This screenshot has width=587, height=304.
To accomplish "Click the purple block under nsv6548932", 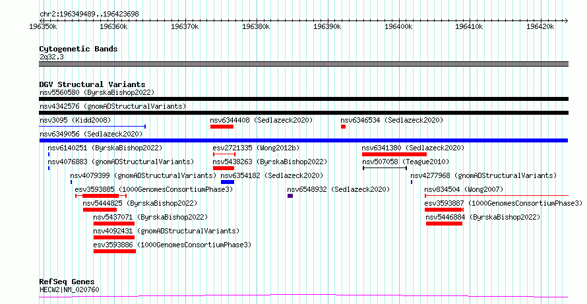I will click(x=290, y=196).
